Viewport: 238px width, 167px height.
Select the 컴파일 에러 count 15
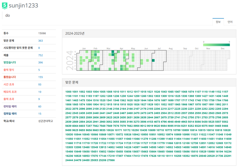[x=40, y=114]
